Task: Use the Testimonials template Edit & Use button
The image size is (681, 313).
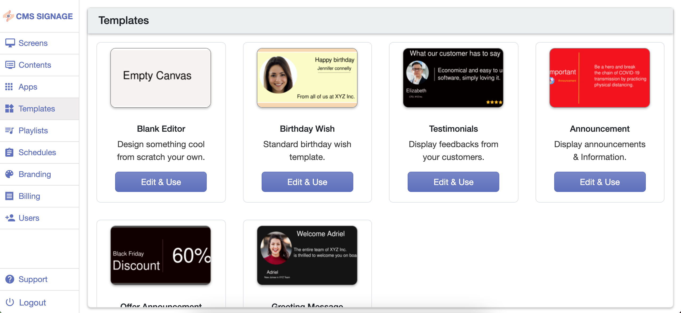Action: [453, 182]
